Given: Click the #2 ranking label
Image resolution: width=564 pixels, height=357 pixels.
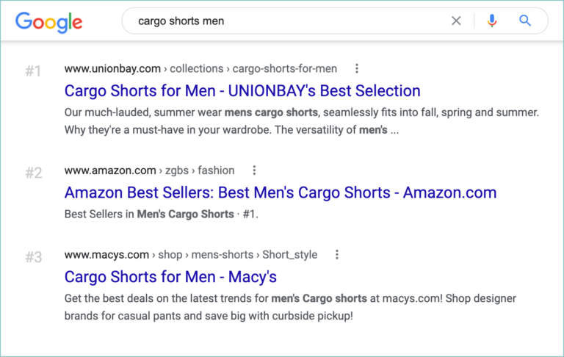Looking at the screenshot, I should coord(34,173).
